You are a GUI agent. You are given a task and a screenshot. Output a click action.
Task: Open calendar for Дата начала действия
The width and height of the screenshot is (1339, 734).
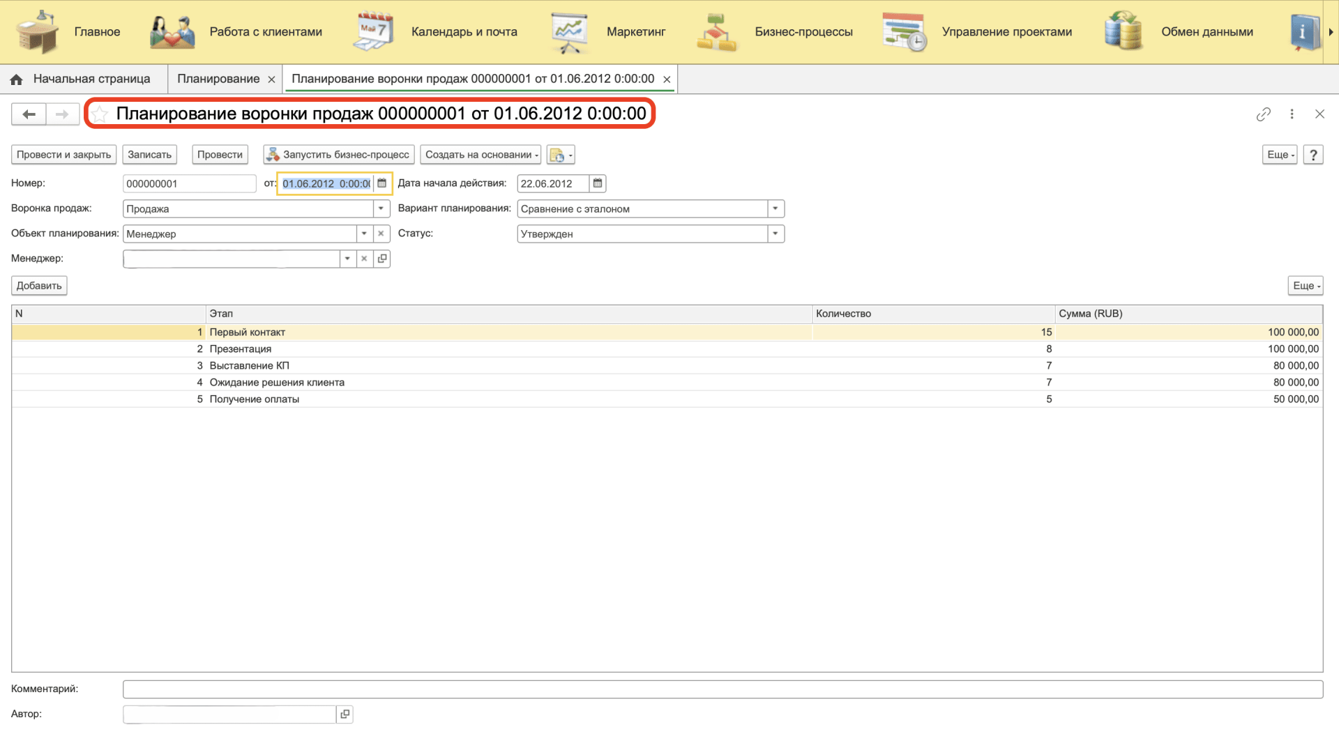(x=598, y=183)
